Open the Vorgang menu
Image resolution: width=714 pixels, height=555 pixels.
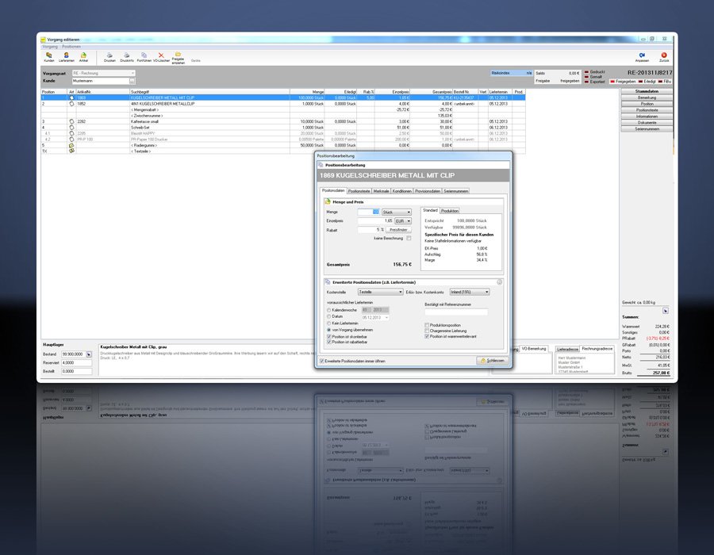coord(50,47)
